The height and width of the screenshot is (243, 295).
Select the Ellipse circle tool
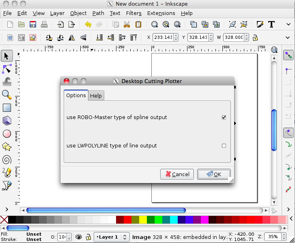[7, 134]
